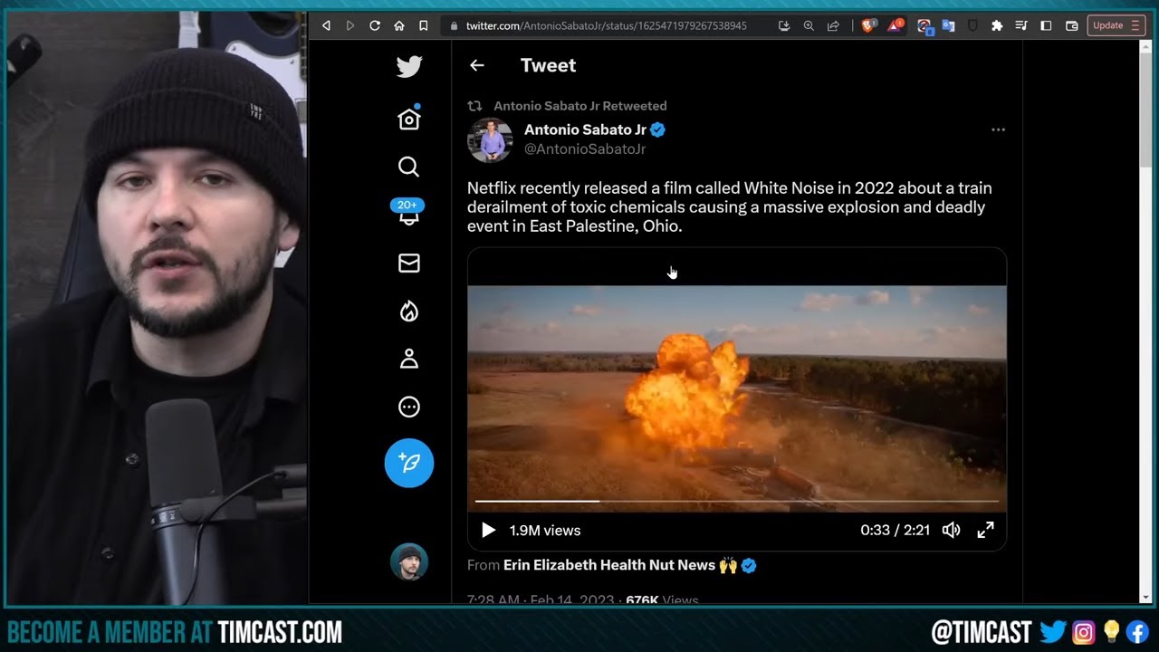Bookmark this page in the toolbar
Viewport: 1159px width, 652px height.
click(x=423, y=26)
